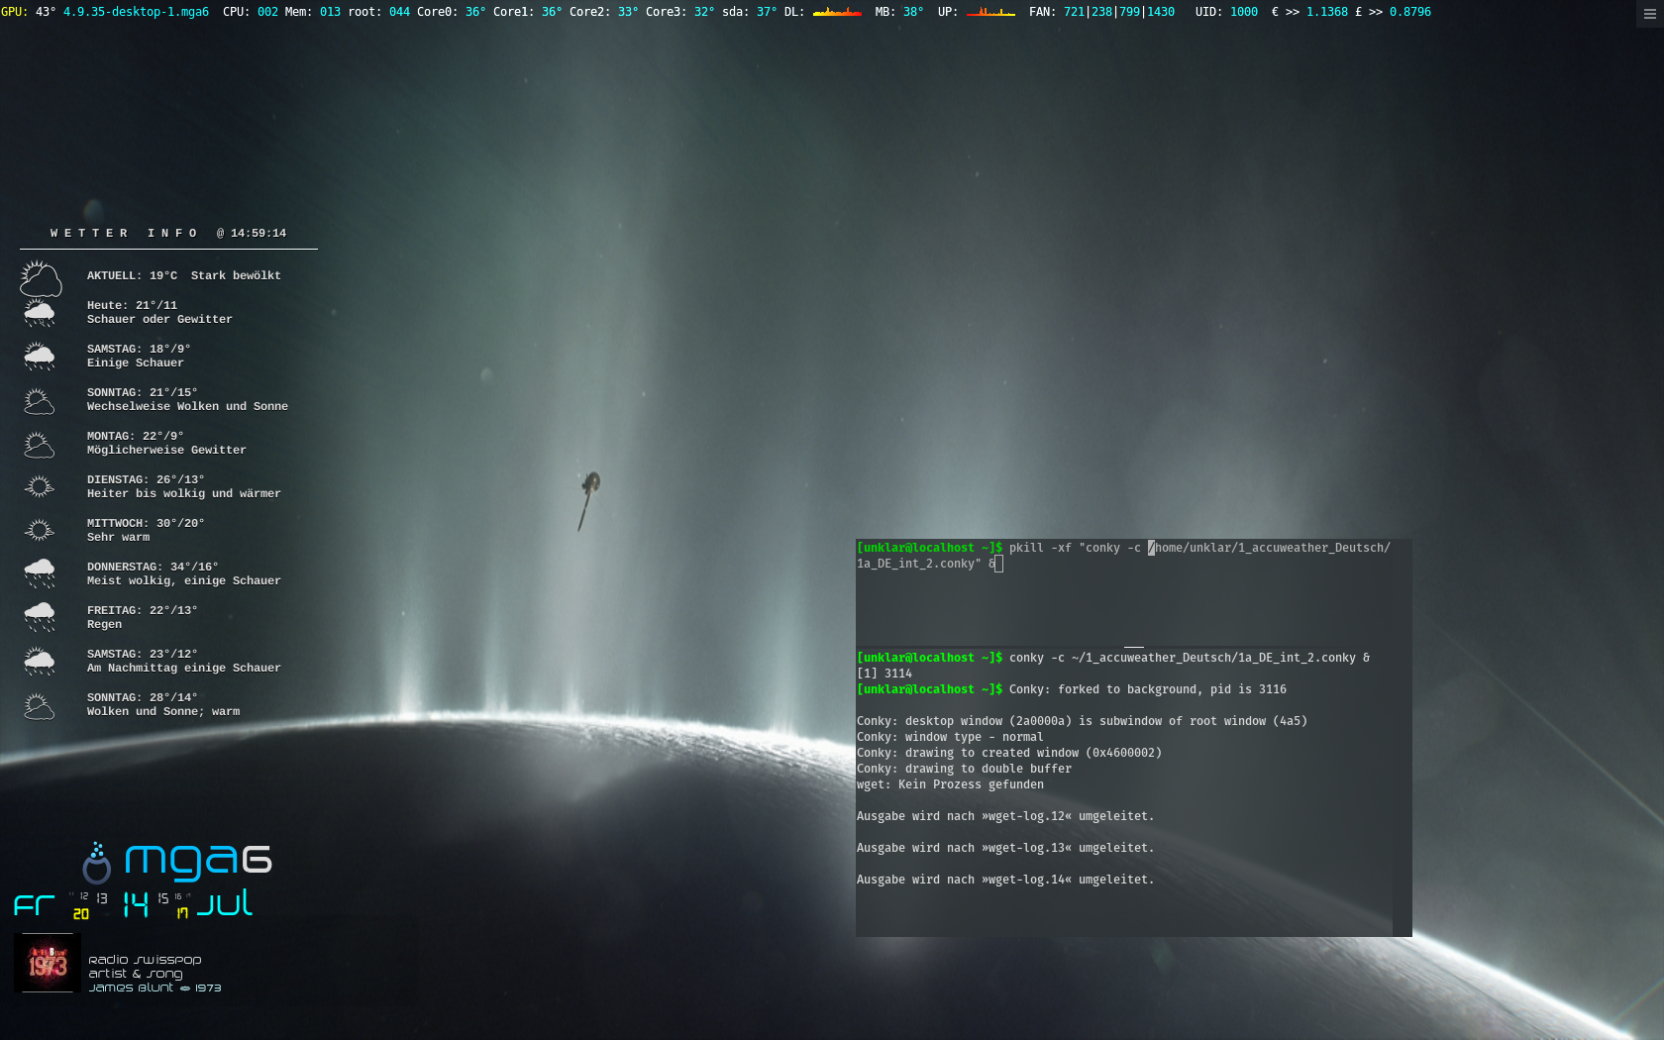1664x1040 pixels.
Task: Click the pkill command line in terminal
Action: [1124, 556]
